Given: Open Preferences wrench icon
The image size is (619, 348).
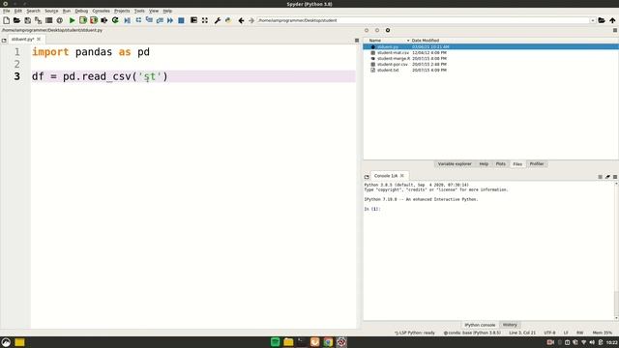Looking at the screenshot, I should pyautogui.click(x=218, y=20).
